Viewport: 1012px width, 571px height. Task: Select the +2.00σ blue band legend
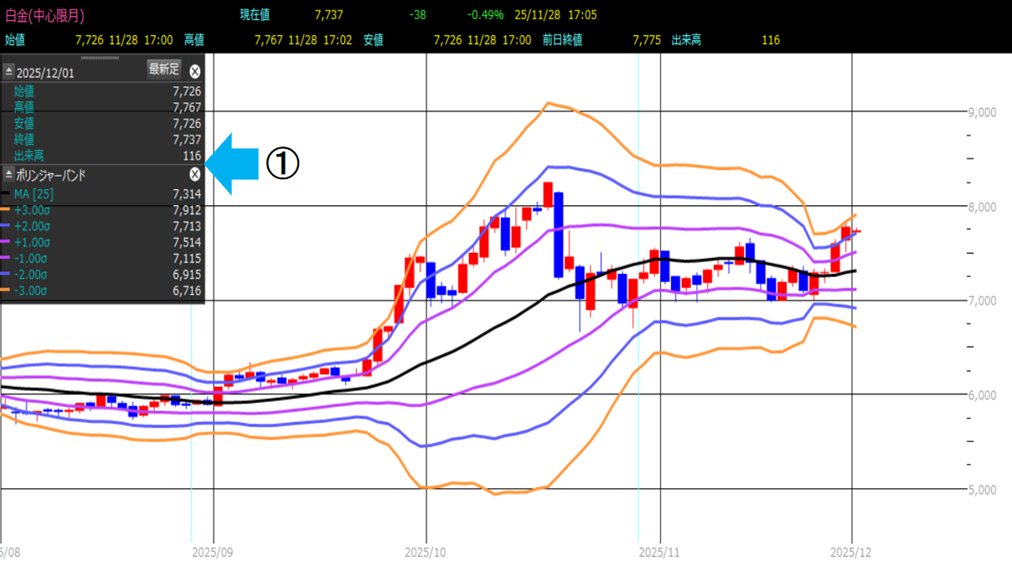pos(30,226)
